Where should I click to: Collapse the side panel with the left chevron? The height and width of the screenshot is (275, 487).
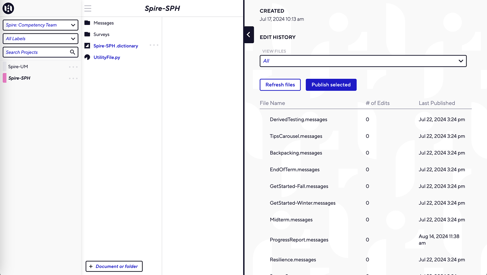tap(249, 35)
